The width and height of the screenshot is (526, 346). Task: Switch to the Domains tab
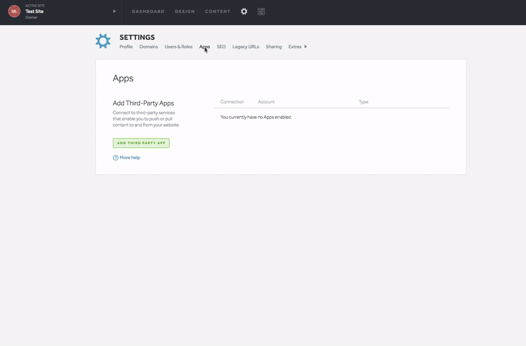[149, 47]
